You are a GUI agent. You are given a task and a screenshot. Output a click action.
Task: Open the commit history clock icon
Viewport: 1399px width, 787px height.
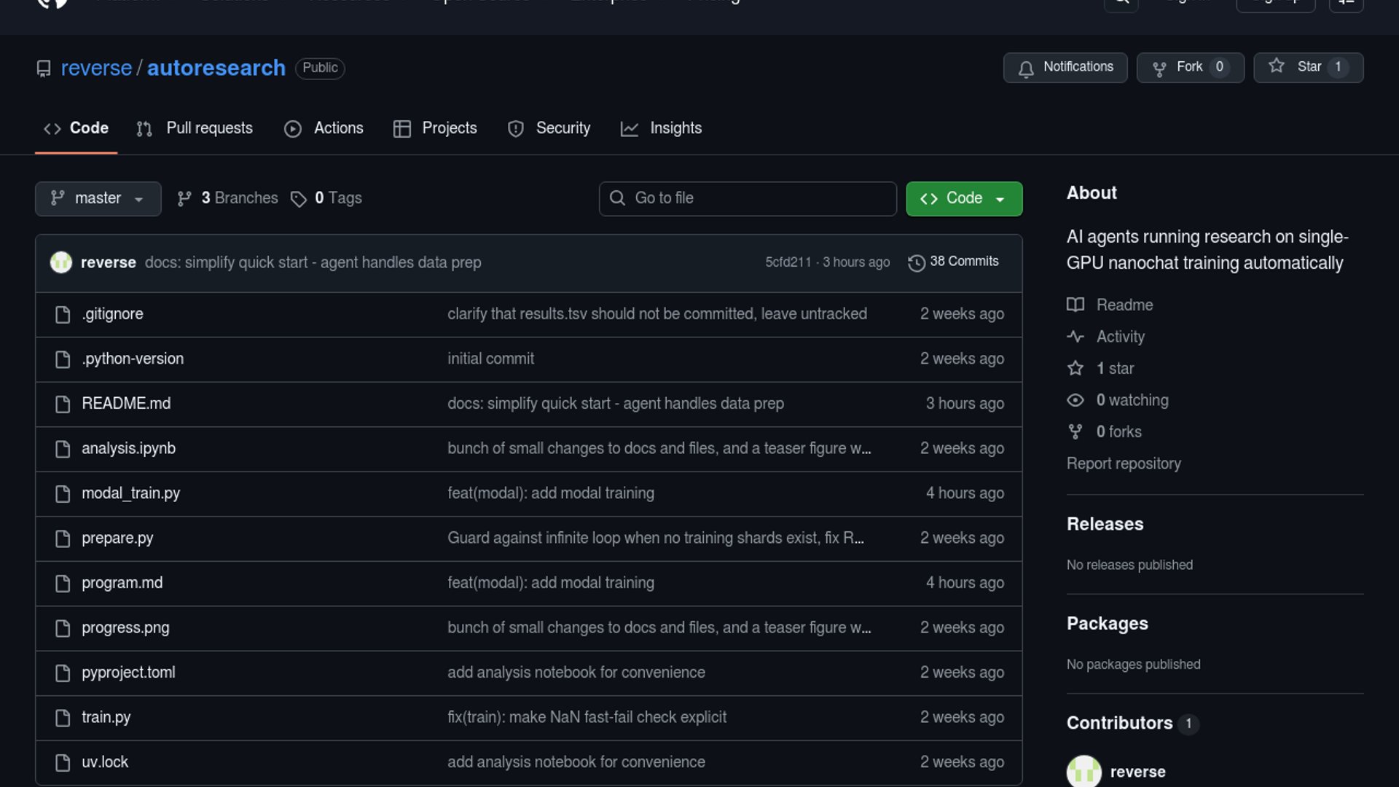[917, 262]
